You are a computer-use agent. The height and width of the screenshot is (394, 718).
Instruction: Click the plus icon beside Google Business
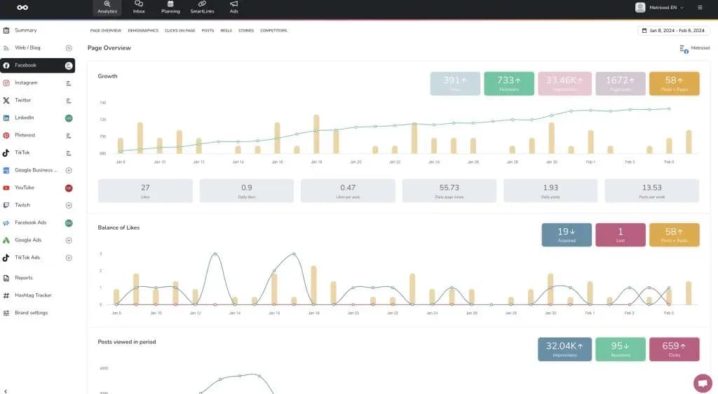[69, 171]
